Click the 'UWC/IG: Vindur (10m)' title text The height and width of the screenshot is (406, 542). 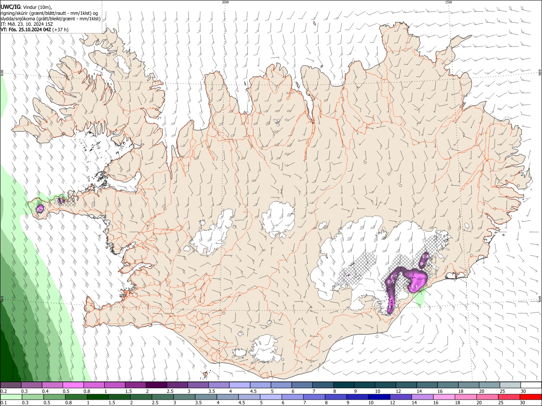coord(26,7)
